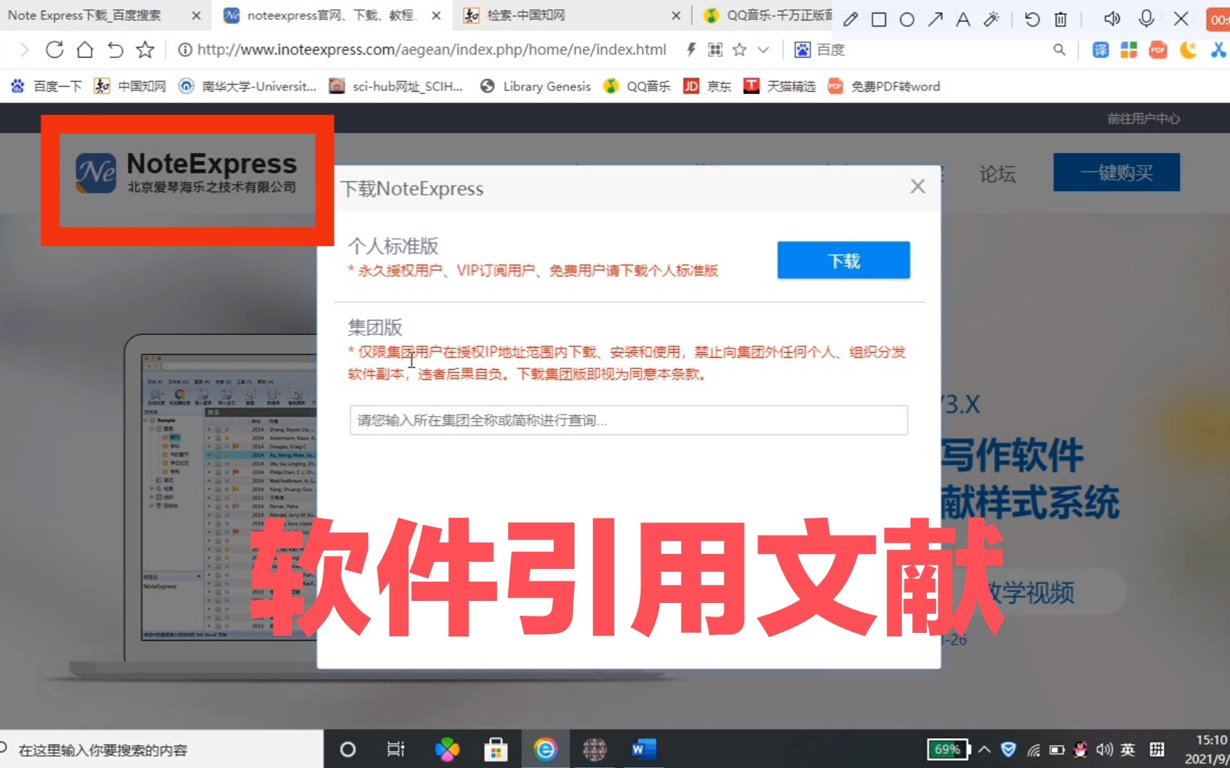Select the text annotation tool
Viewport: 1230px width, 768px height.
[963, 19]
